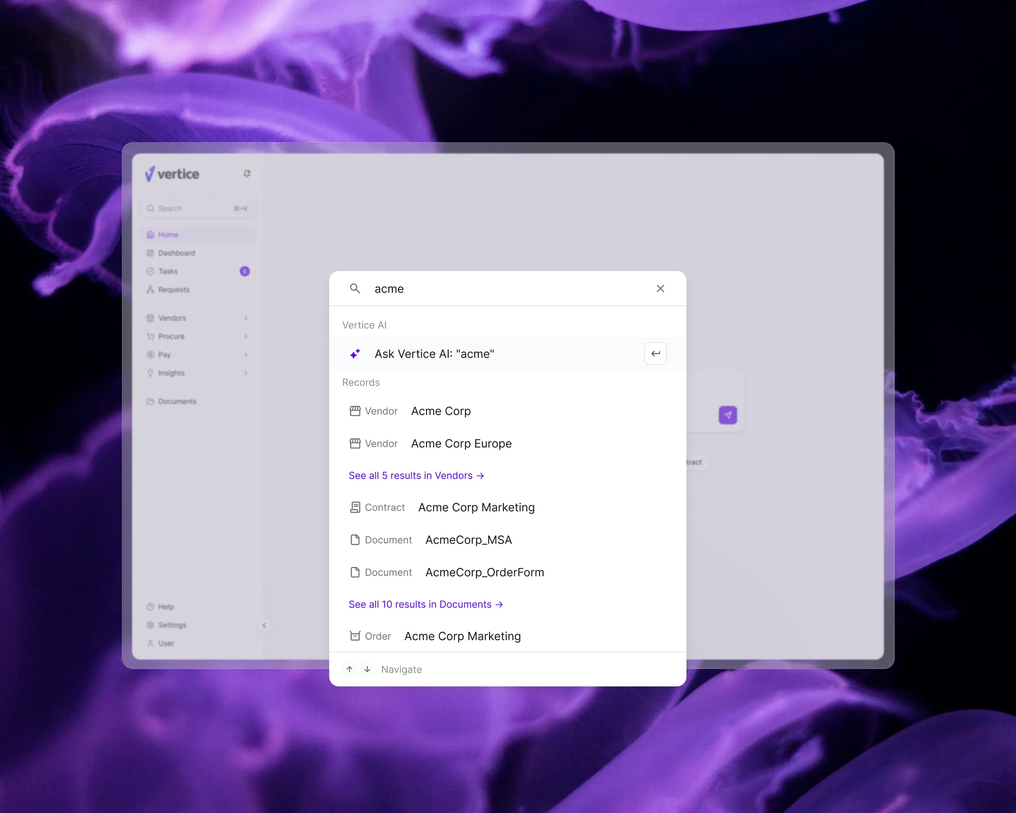Open Pay in the sidebar
1016x813 pixels.
(x=198, y=354)
